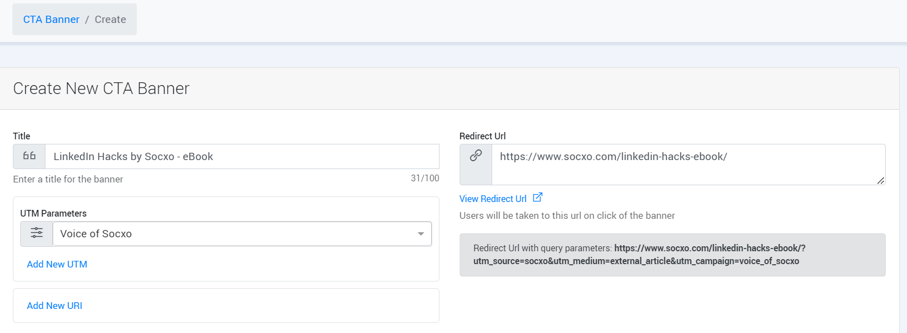Click inside the Redirect Url textarea
The image size is (907, 333).
pyautogui.click(x=688, y=165)
